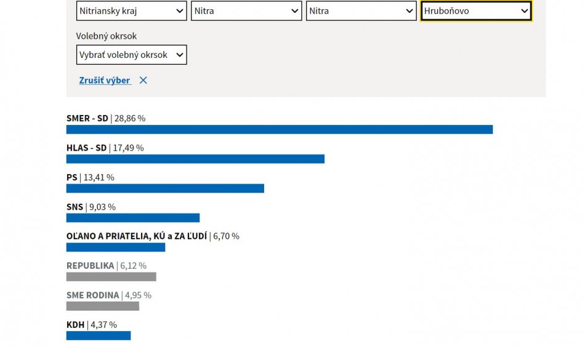Open the Nitra dropdown beside Hruboňovo
The width and height of the screenshot is (585, 347).
click(x=361, y=11)
